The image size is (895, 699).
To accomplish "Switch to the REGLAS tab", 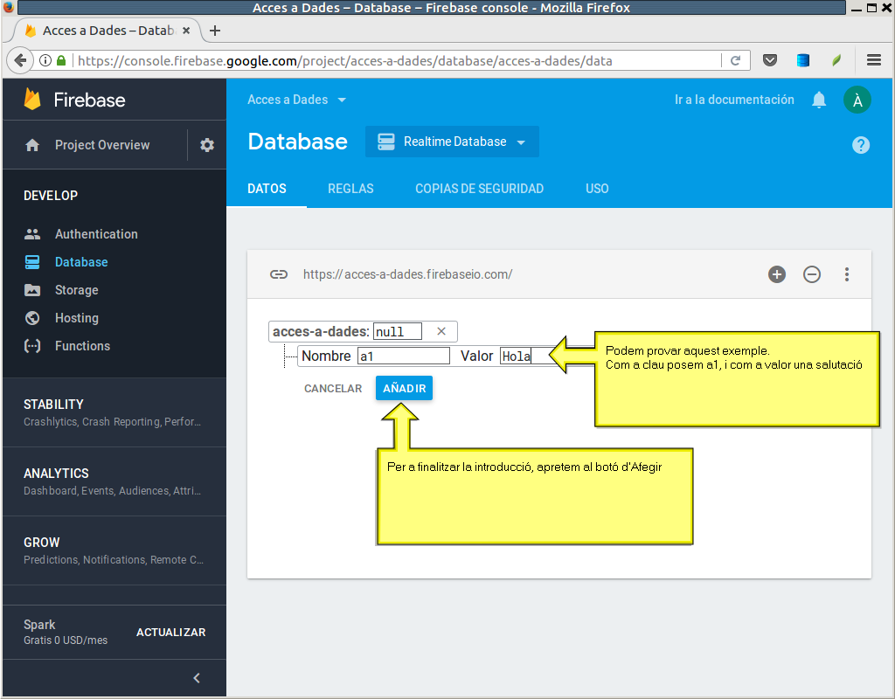I will 350,189.
